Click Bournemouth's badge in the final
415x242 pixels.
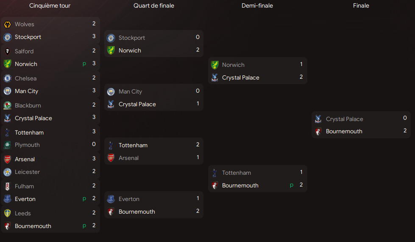tap(318, 131)
